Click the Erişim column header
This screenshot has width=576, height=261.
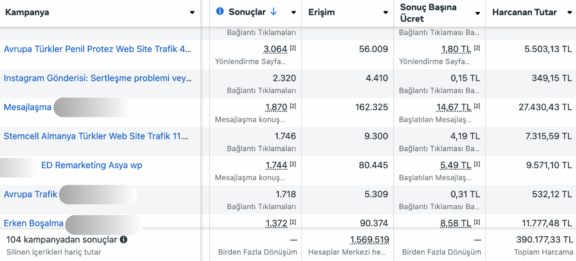(321, 13)
